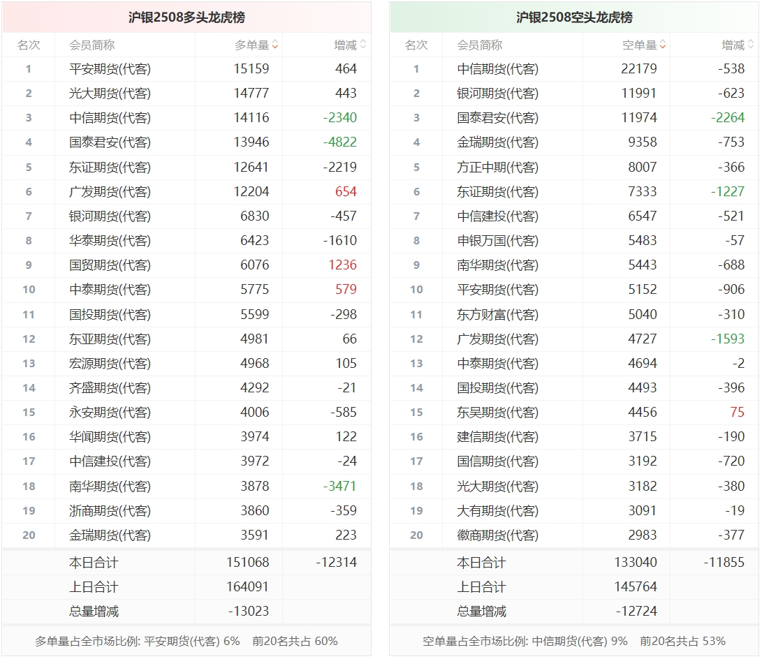Click 多单量占全市场比例 footer text
The height and width of the screenshot is (659, 762).
click(138, 642)
